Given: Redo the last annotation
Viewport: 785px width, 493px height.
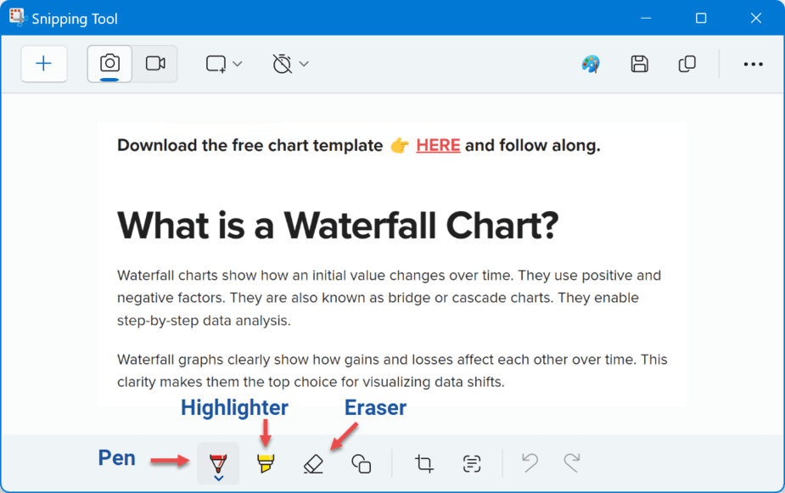Looking at the screenshot, I should click(573, 462).
